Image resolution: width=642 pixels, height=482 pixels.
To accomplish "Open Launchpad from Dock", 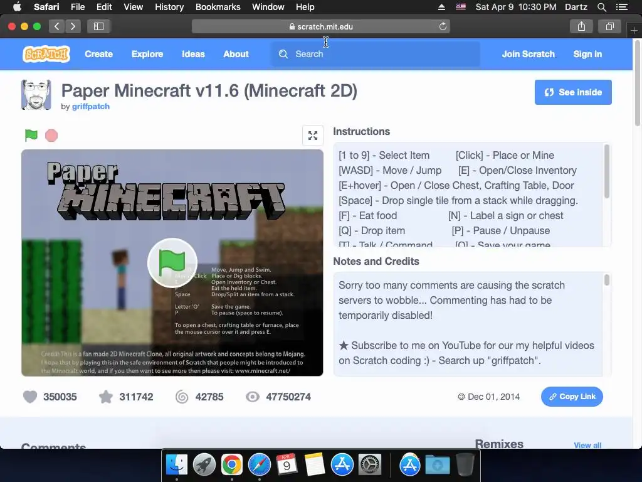I will [204, 464].
